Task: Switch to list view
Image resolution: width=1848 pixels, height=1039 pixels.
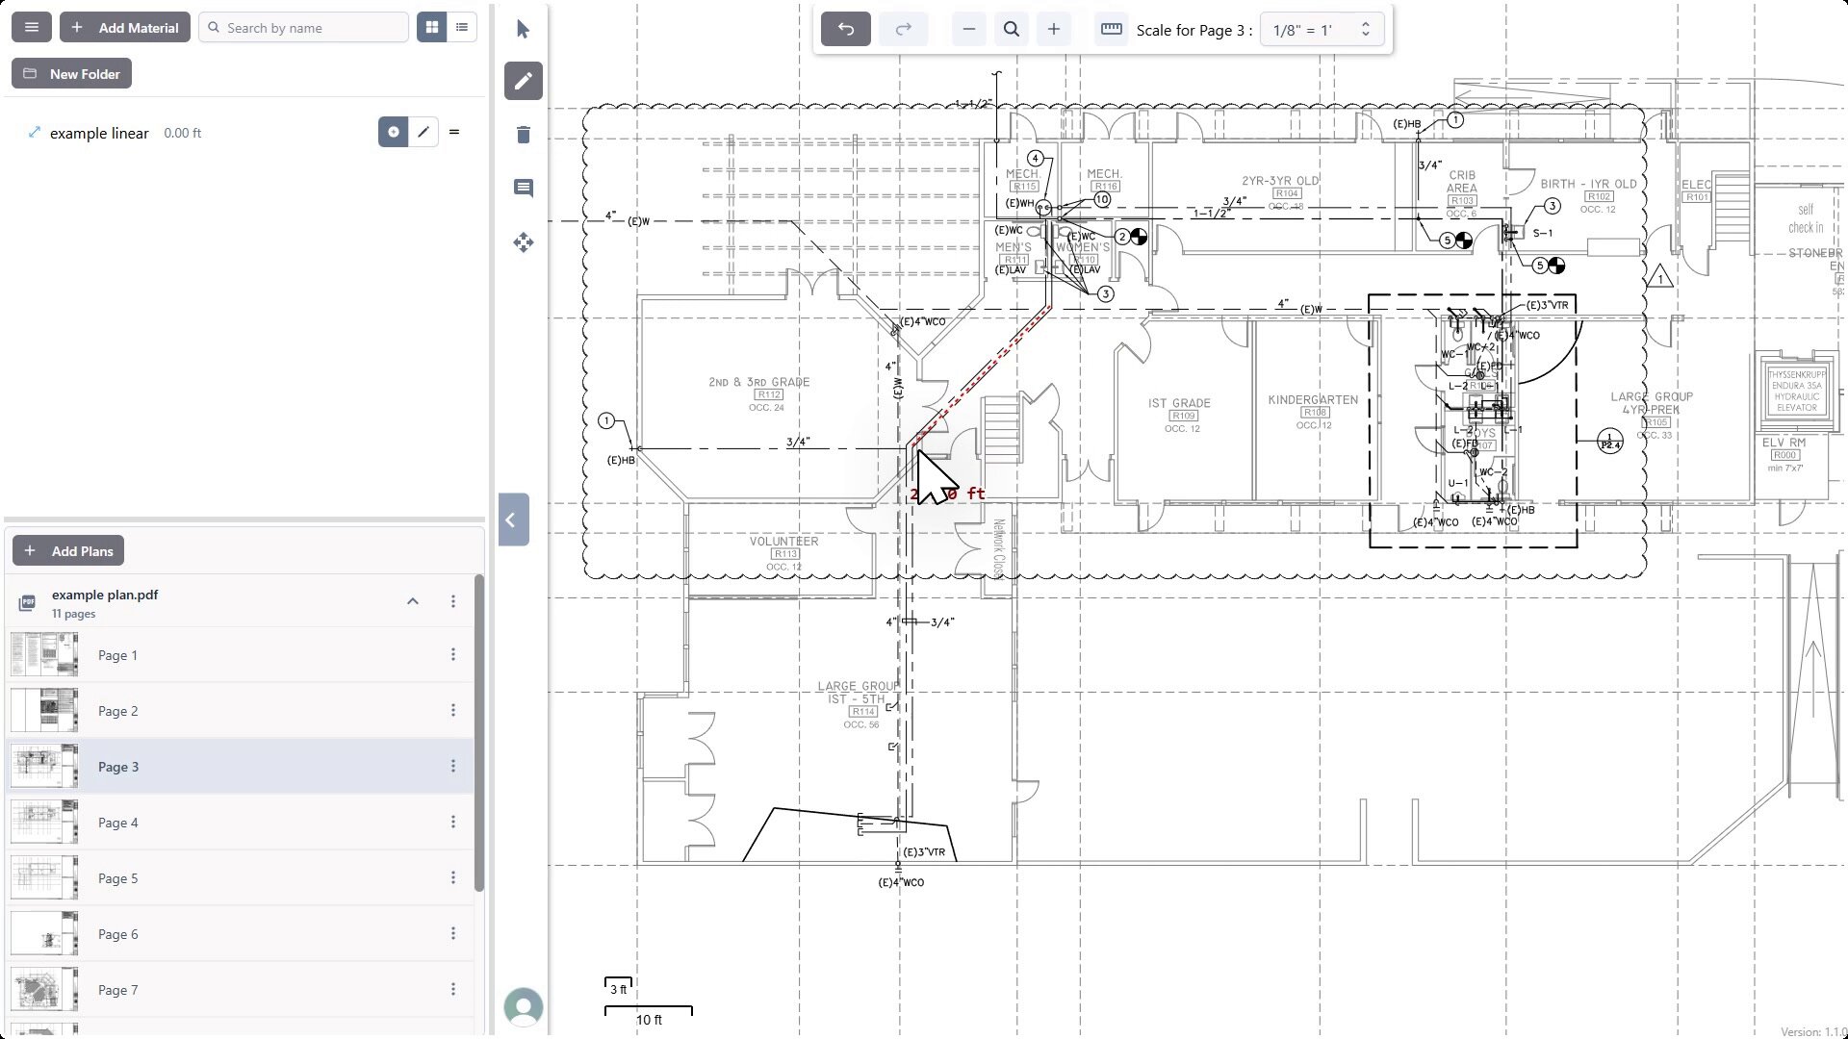Action: pos(462,27)
